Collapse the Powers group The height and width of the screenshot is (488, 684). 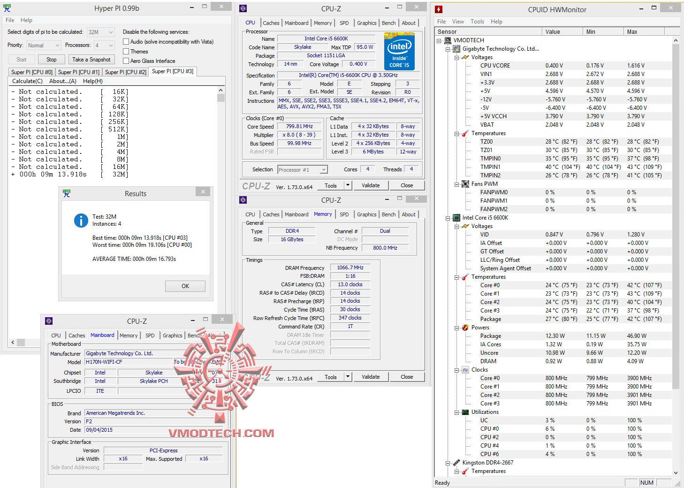coord(456,328)
